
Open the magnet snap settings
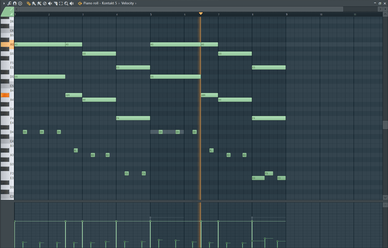pyautogui.click(x=15, y=3)
